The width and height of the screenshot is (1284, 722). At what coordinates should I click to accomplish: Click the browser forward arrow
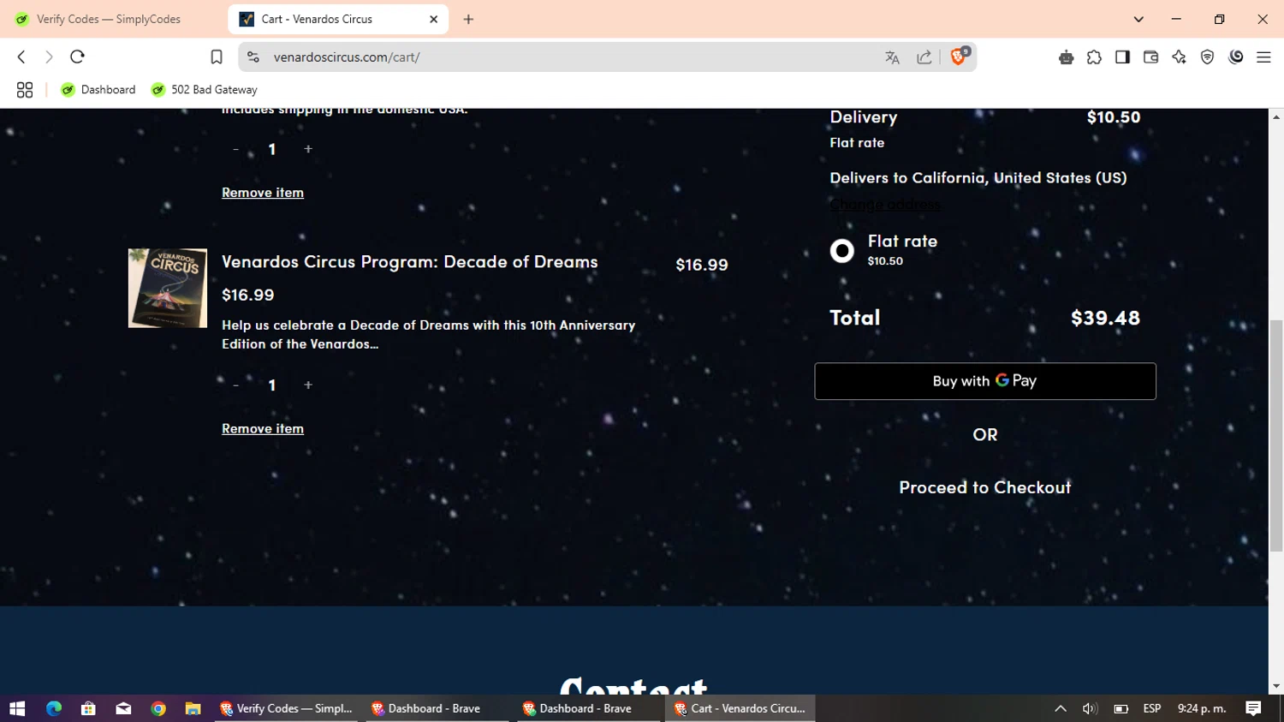pos(49,57)
